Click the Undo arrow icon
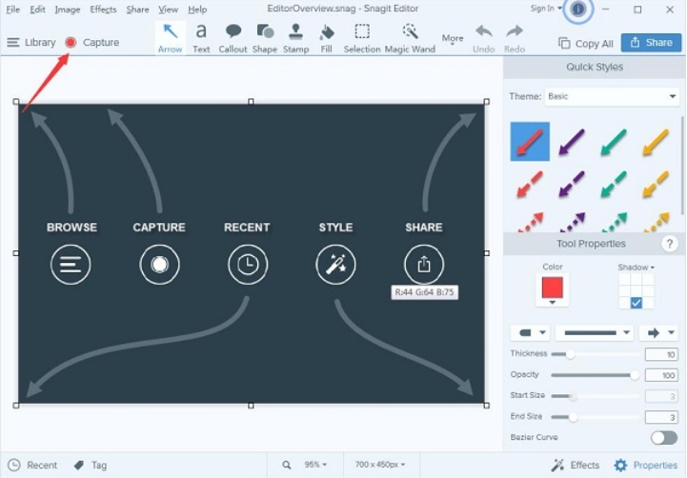Image resolution: width=687 pixels, height=478 pixels. (x=484, y=31)
